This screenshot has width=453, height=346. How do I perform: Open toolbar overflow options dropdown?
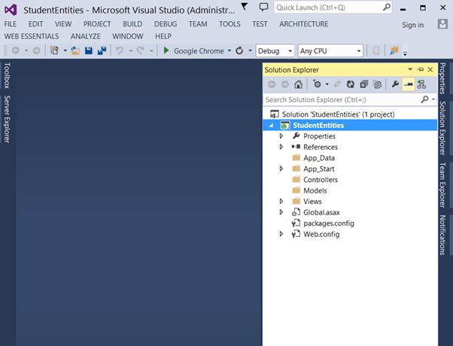405,53
